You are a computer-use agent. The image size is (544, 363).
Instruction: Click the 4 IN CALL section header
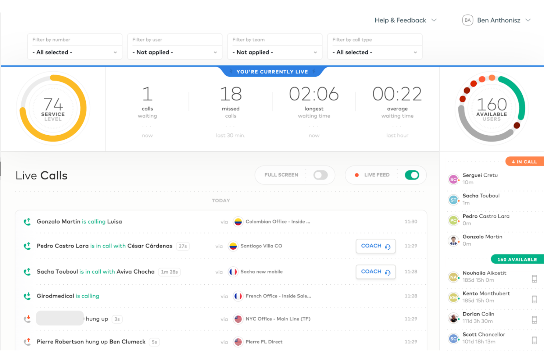(523, 161)
